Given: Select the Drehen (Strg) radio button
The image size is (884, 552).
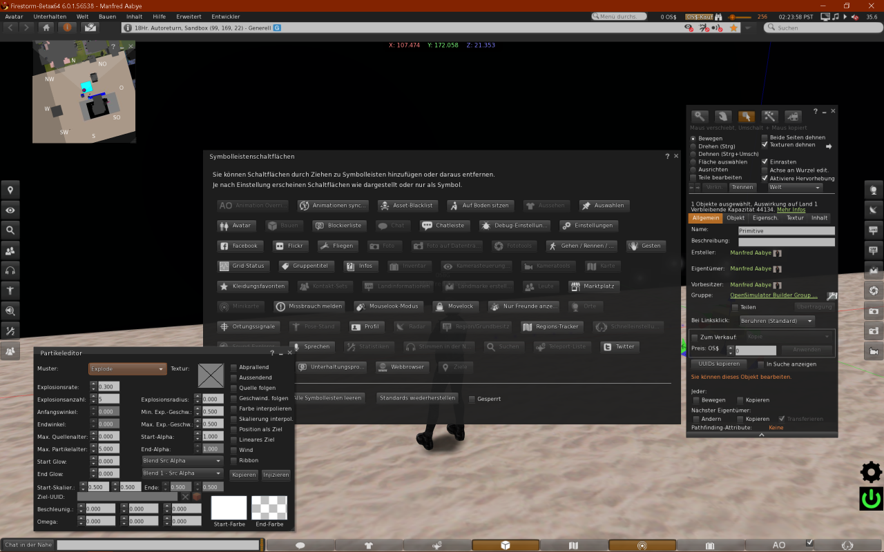Looking at the screenshot, I should [x=694, y=146].
